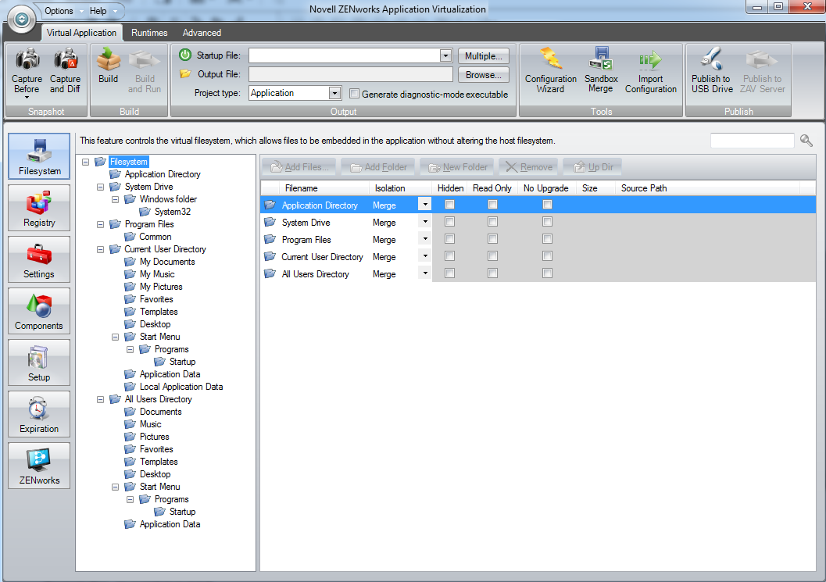826x582 pixels.
Task: Open the Isolation dropdown for Program Files
Action: (424, 240)
